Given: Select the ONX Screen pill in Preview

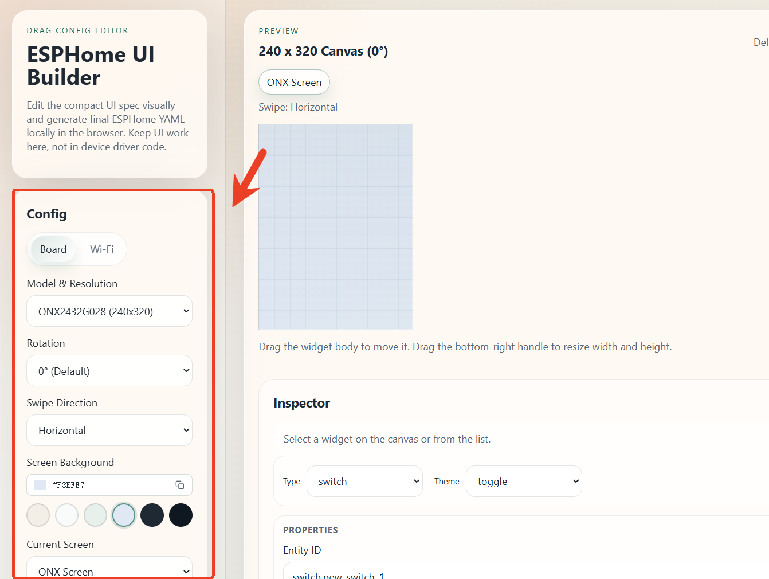Looking at the screenshot, I should (x=295, y=83).
